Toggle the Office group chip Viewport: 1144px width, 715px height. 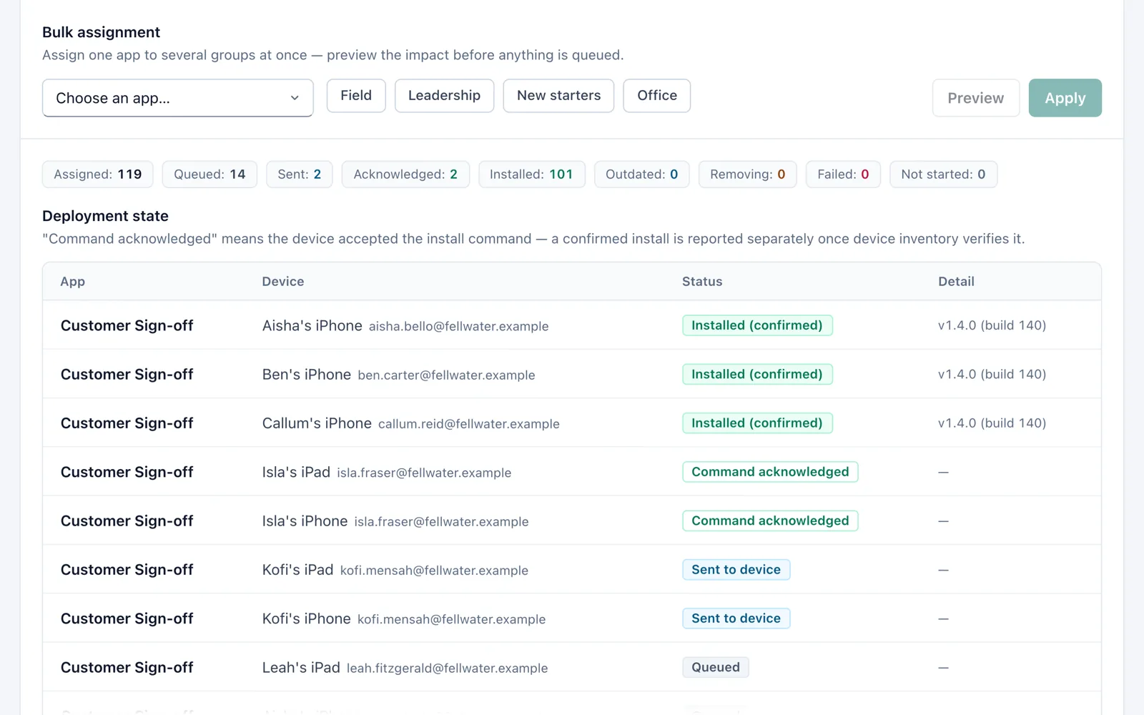click(657, 96)
